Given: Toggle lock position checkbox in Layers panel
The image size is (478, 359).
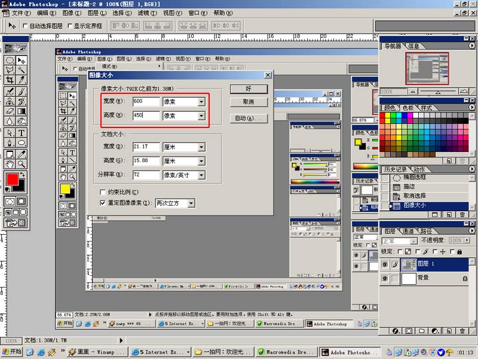Looking at the screenshot, I should click(436, 251).
